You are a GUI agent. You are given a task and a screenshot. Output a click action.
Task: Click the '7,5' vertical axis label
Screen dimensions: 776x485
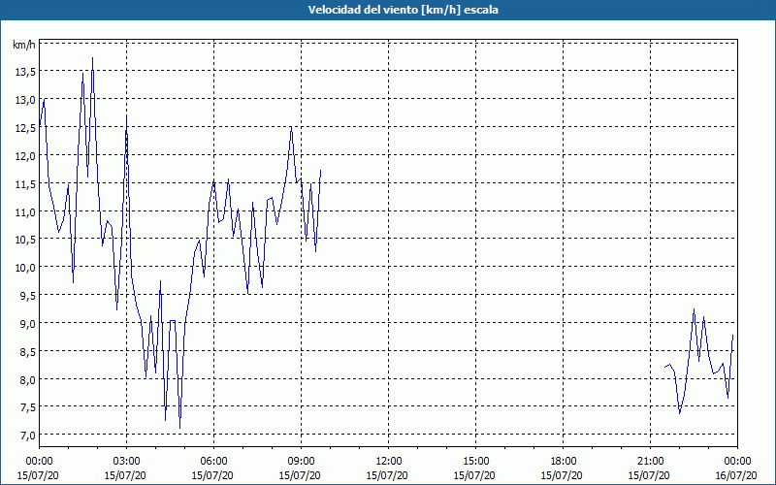click(x=27, y=407)
